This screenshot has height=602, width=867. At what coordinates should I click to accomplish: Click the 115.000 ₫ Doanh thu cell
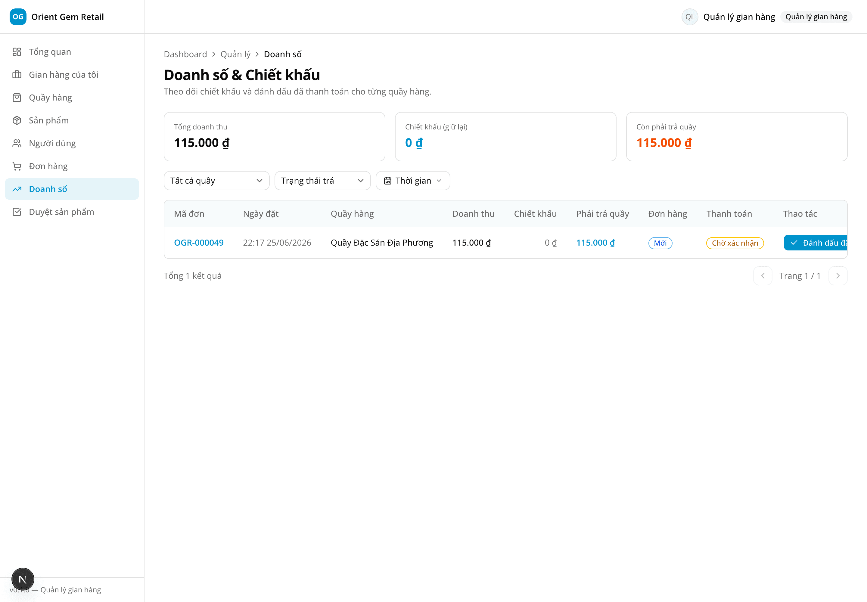coord(471,243)
